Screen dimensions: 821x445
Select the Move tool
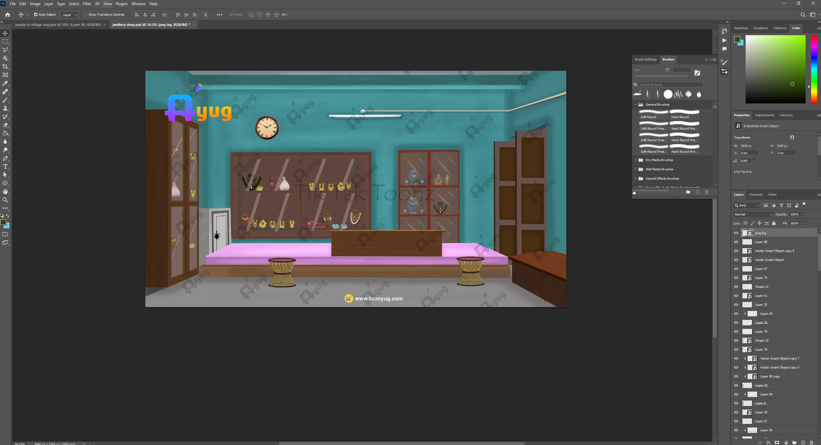point(6,33)
